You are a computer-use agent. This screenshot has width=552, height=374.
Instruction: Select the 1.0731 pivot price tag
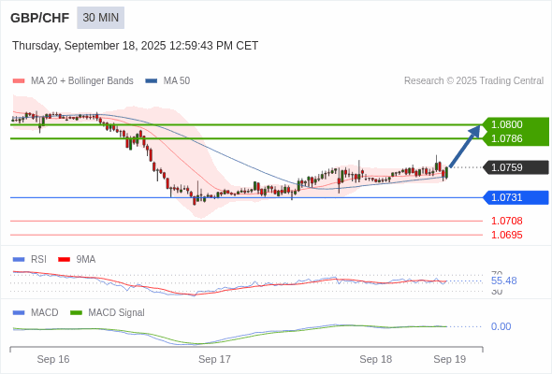click(x=516, y=197)
